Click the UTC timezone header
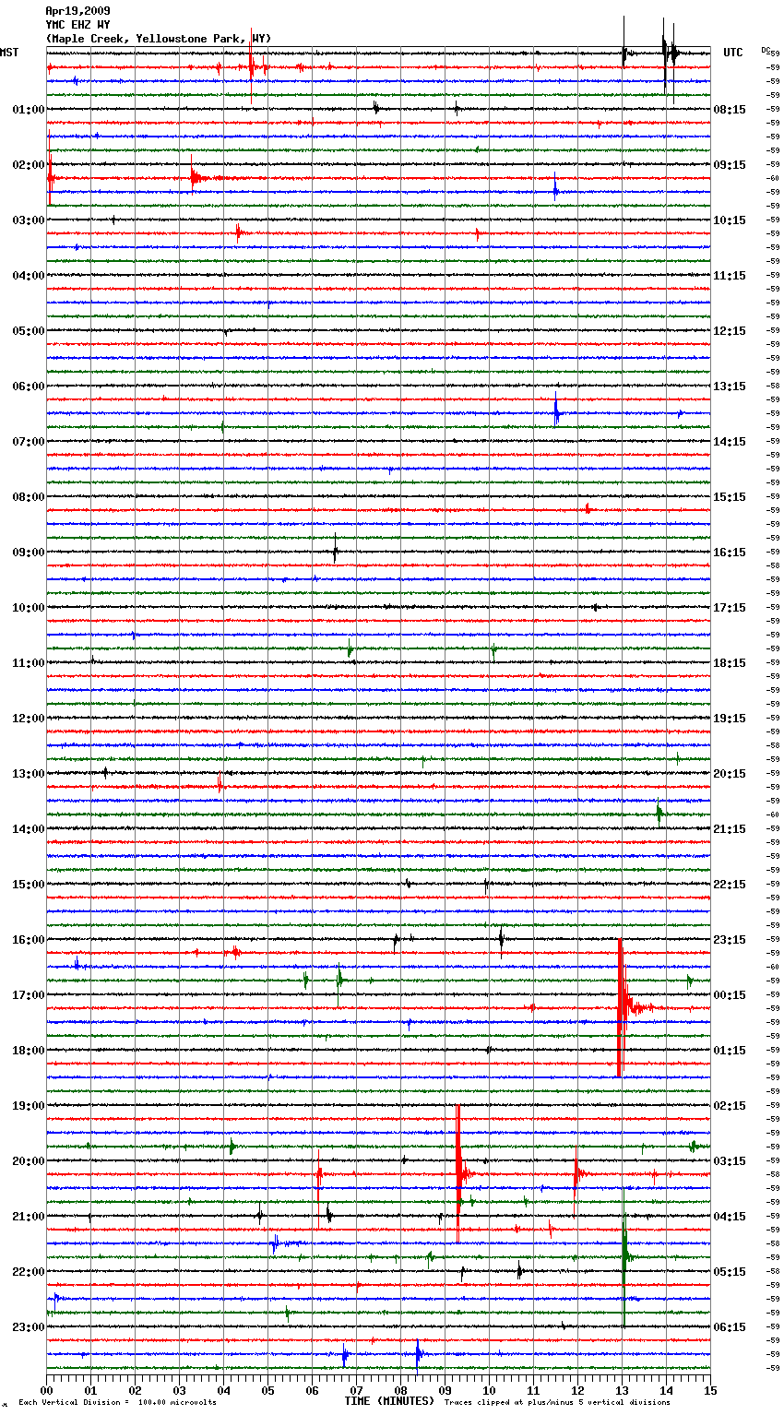This screenshot has width=784, height=1415. click(x=733, y=53)
